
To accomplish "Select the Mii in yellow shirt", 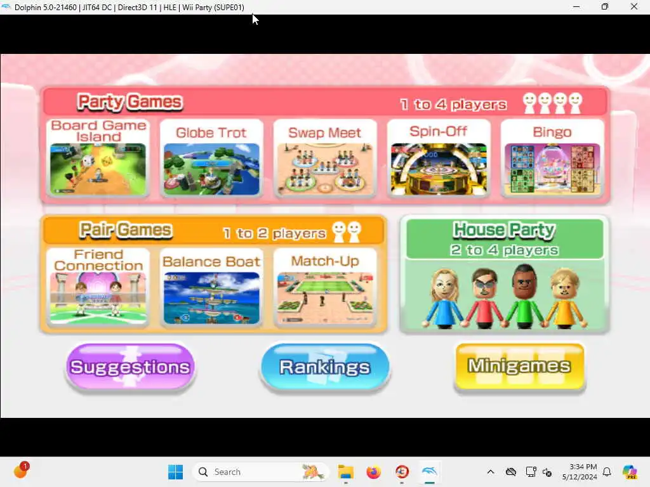I will point(566,298).
